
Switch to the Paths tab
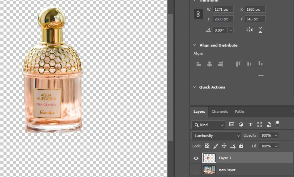(240, 112)
